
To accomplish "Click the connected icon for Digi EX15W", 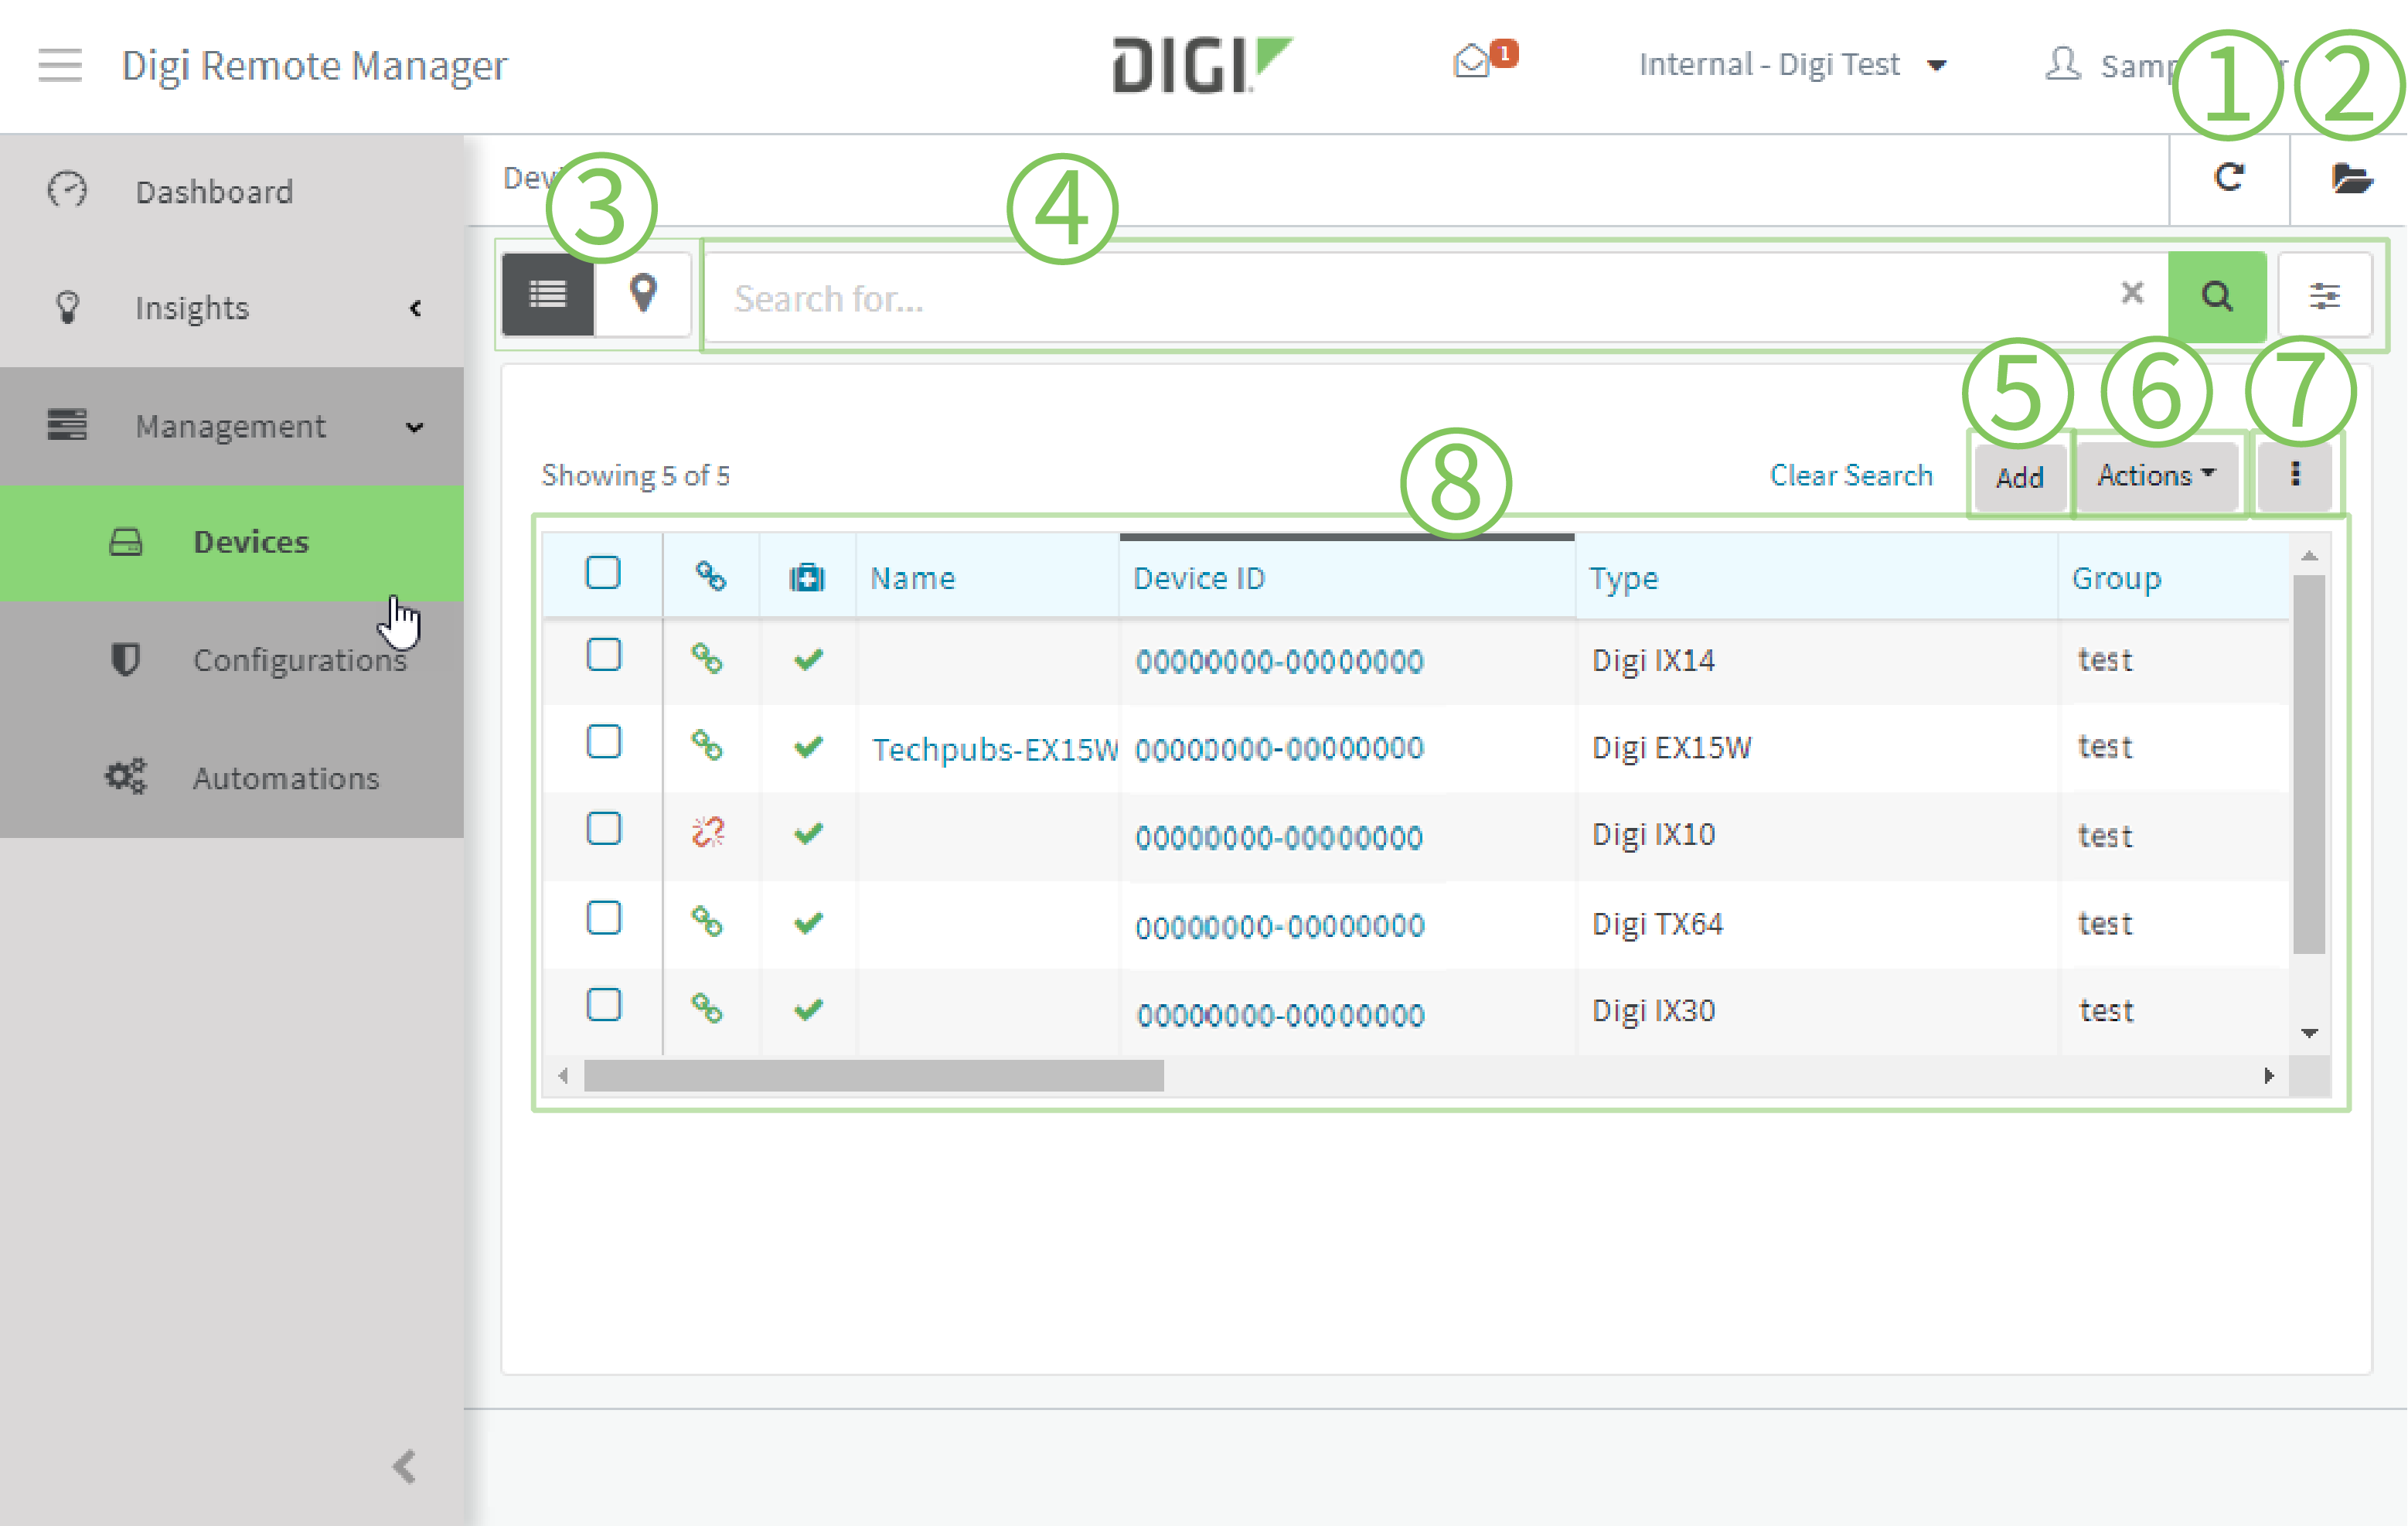I will [708, 746].
